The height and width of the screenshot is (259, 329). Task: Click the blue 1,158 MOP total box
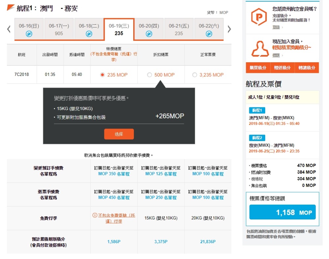click(x=282, y=212)
